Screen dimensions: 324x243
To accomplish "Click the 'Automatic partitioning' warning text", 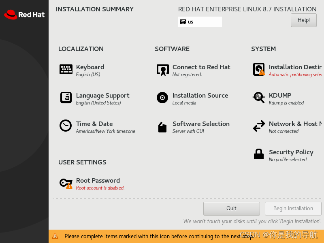I will click(295, 75).
